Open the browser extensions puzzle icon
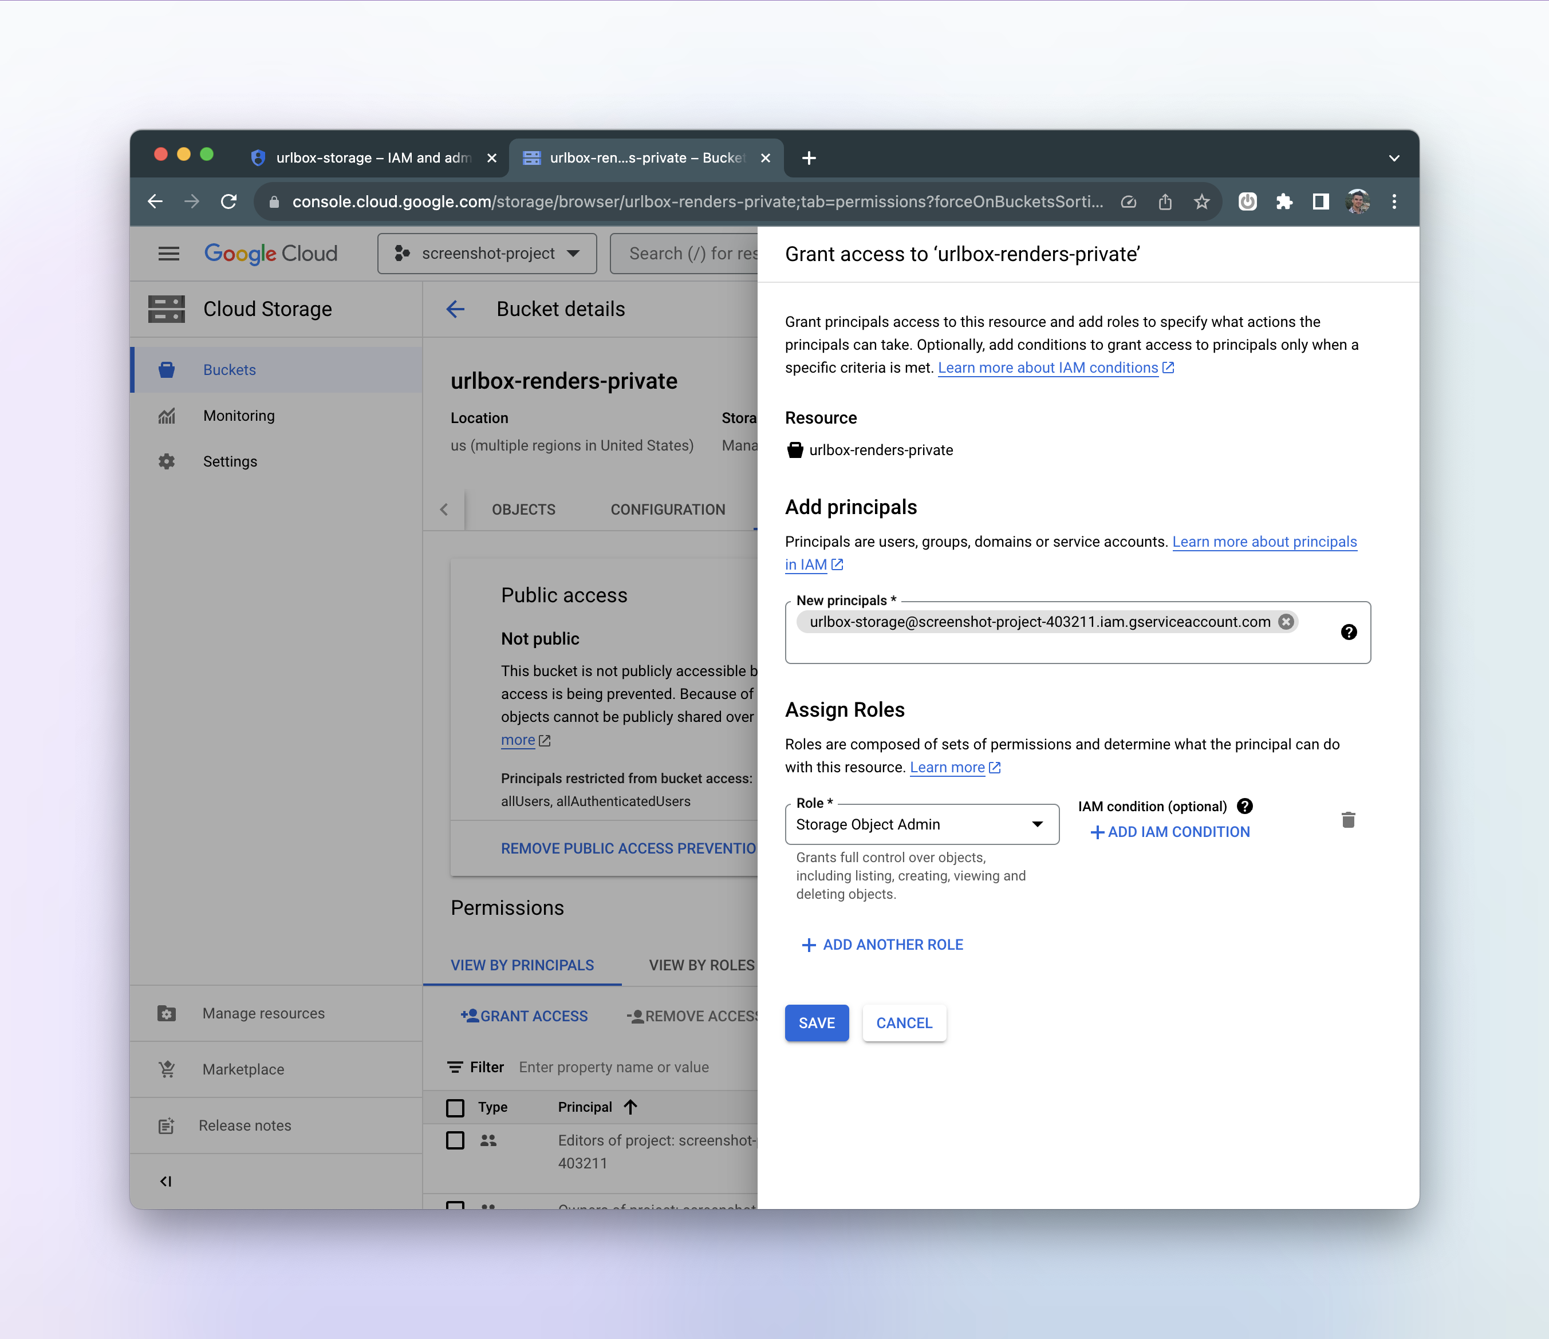Image resolution: width=1549 pixels, height=1339 pixels. coord(1284,202)
